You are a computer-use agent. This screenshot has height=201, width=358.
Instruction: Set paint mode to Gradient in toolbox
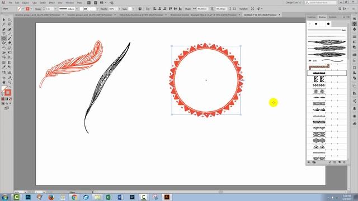click(x=7, y=99)
